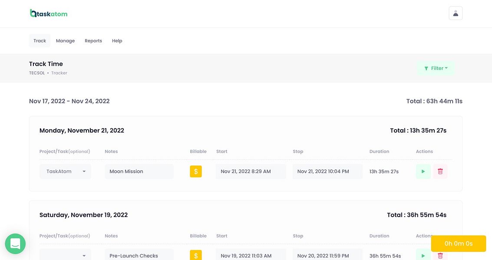
Task: Edit stop time Nov 21, 2022 10:04 PM
Action: coord(327,171)
